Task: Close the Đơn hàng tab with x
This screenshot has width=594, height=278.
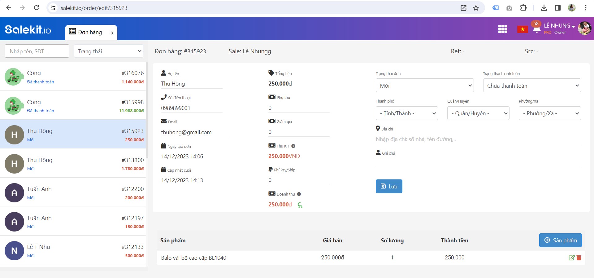Action: point(112,33)
